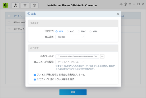Open the アーティスト / アルバム organize dropdown
The height and width of the screenshot is (98, 146).
click(70, 62)
